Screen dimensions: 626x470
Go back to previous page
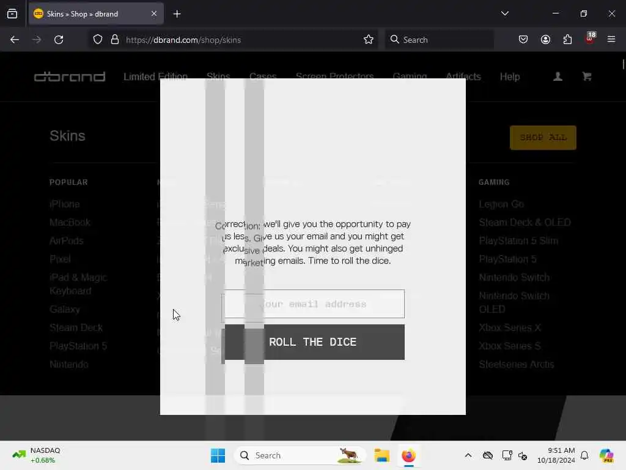point(15,40)
